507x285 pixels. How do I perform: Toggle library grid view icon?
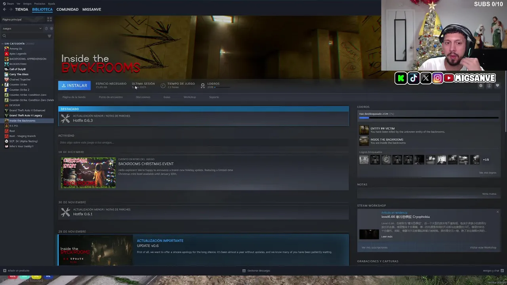click(50, 19)
